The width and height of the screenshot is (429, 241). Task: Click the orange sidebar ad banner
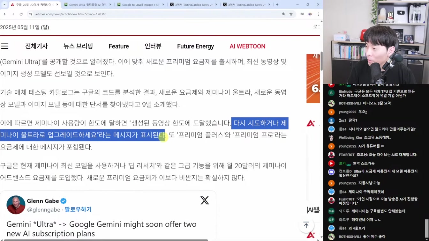coord(313,78)
